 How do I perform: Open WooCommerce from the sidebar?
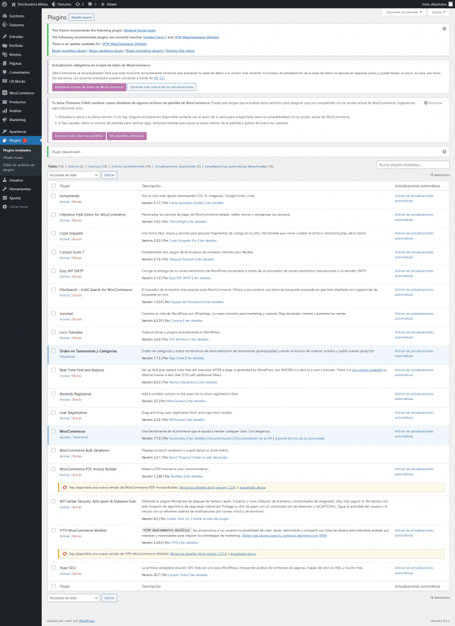[x=21, y=93]
